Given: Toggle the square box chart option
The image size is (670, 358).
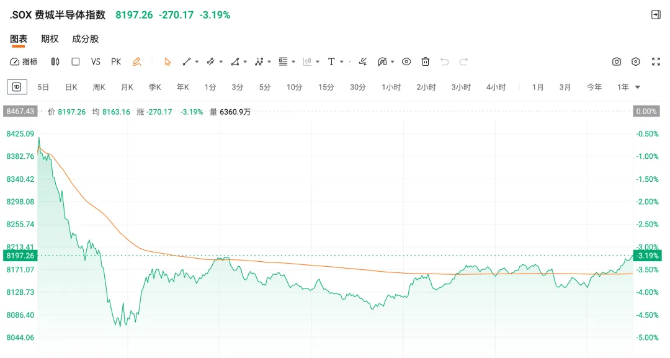Looking at the screenshot, I should [76, 61].
